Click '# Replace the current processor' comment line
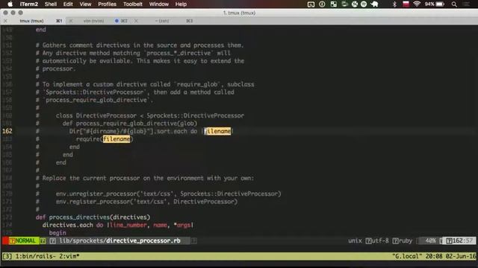Screen dimensions: 478x268 [145, 178]
